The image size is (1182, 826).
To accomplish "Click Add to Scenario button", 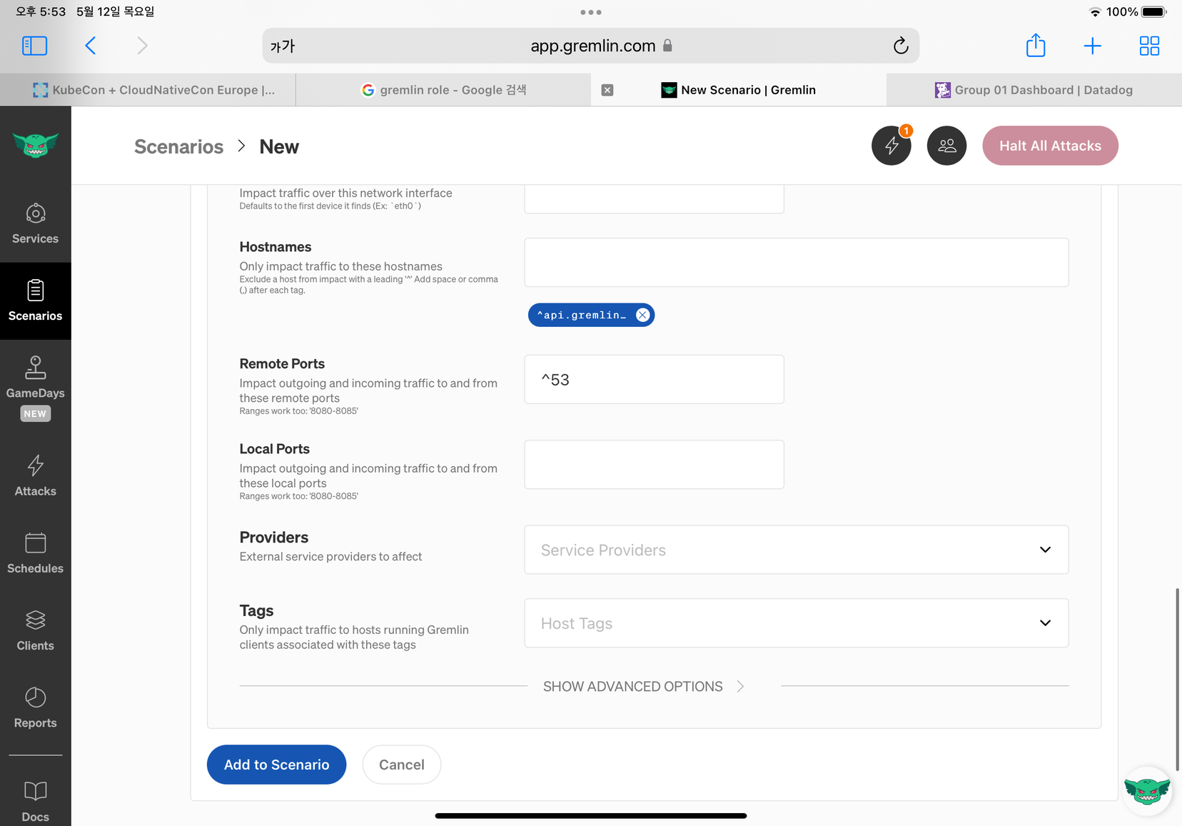I will (x=277, y=765).
